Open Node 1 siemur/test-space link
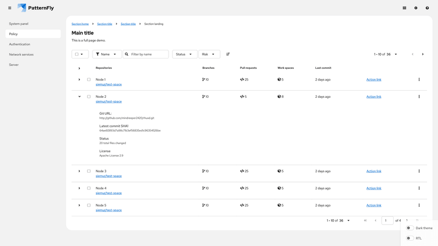438x246 pixels. click(108, 84)
